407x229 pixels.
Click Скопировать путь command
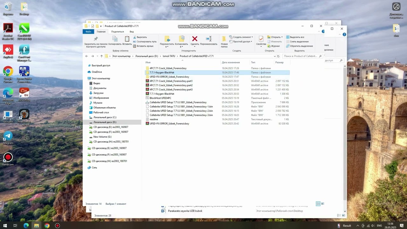[145, 42]
